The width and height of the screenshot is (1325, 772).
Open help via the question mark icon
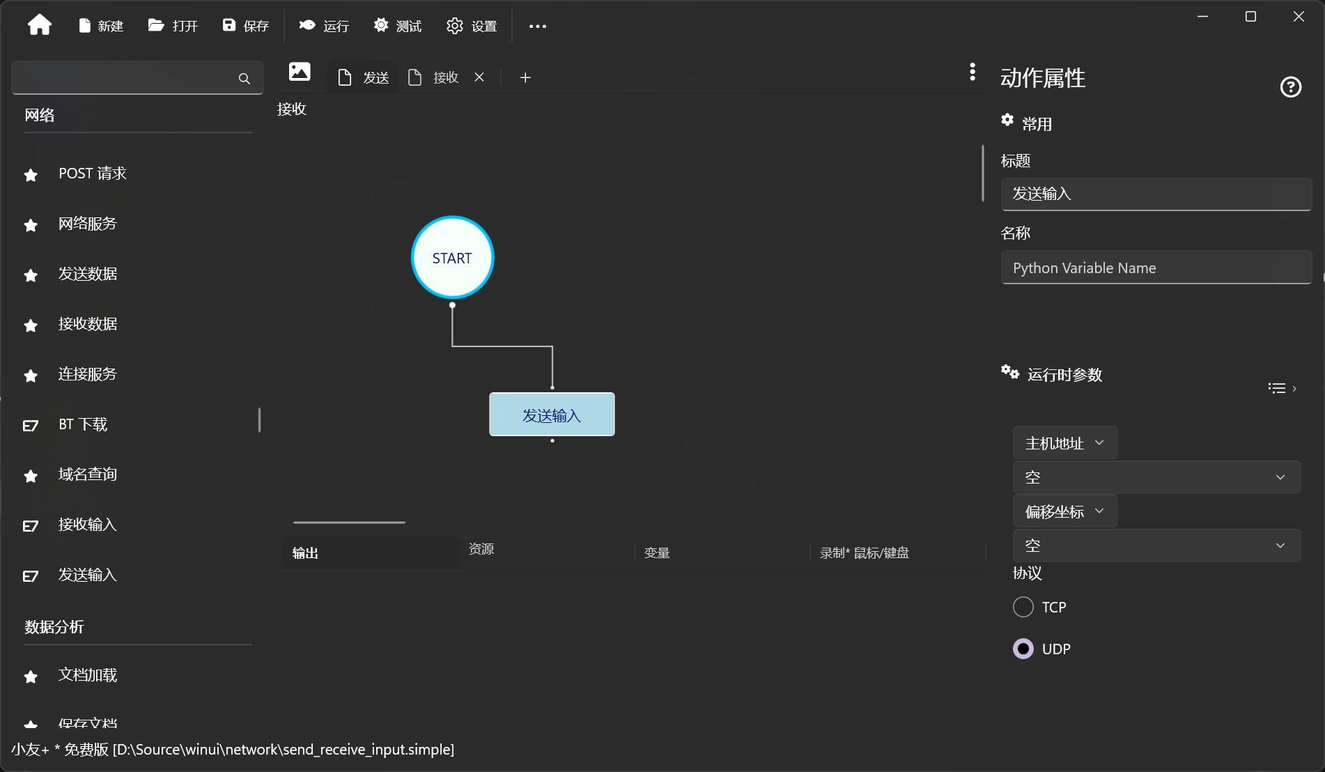pos(1291,86)
